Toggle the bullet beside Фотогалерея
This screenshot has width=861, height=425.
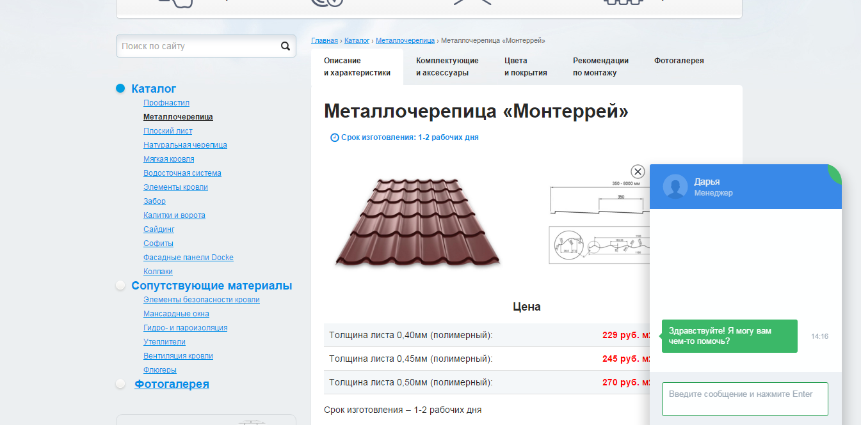pos(121,384)
